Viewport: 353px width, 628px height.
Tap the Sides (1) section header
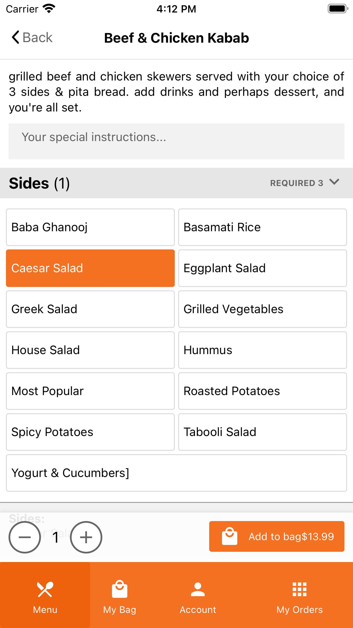(176, 183)
